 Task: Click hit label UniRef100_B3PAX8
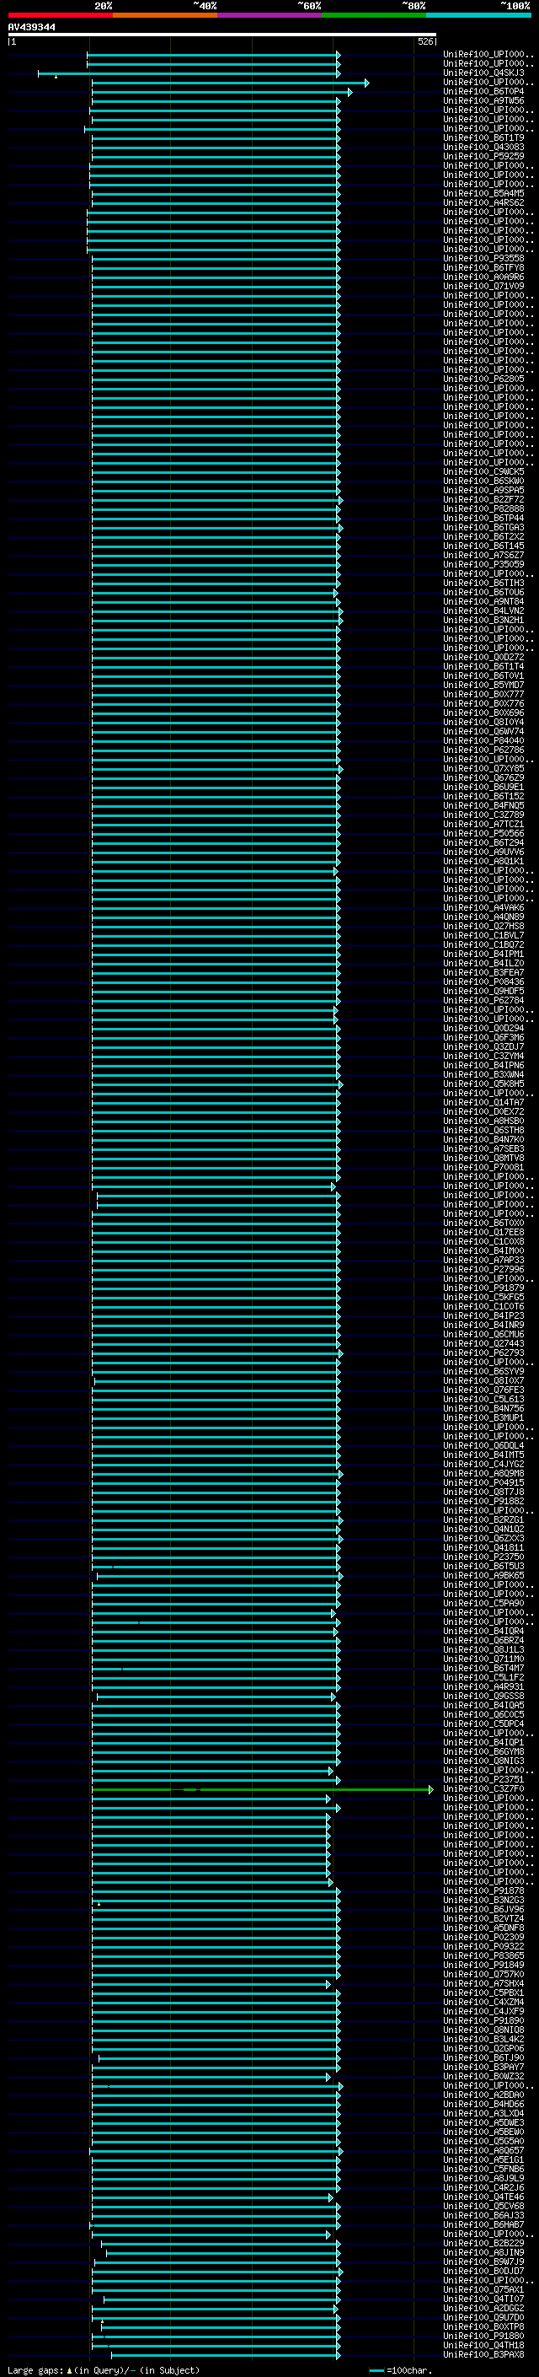[483, 2354]
